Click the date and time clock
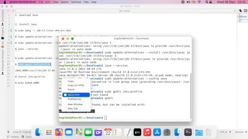The height and width of the screenshot is (139, 248). [x=231, y=2]
